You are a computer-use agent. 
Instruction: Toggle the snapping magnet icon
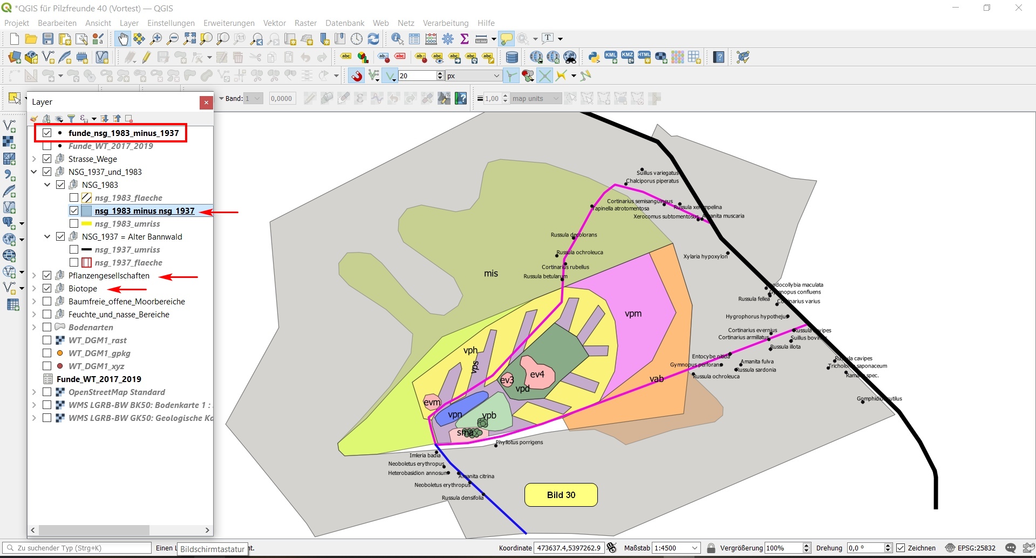coord(357,76)
